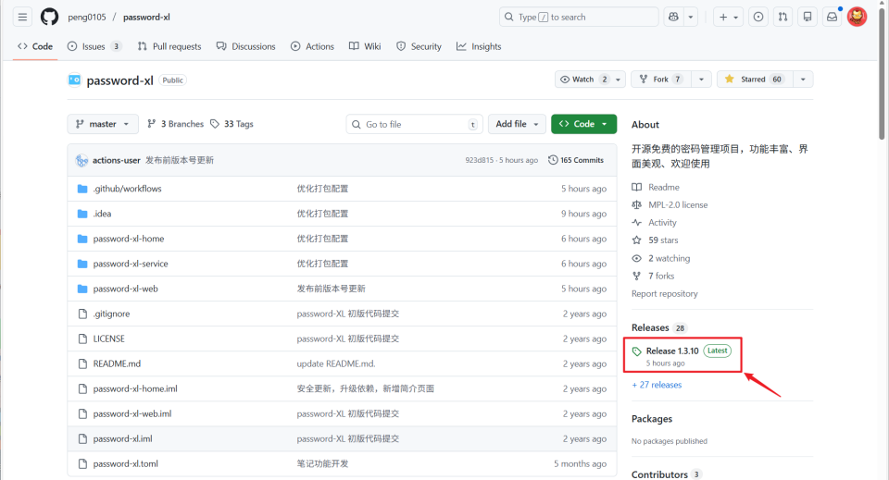Screen dimensions: 889x480
Task: Expand the star lists dropdown arrow
Action: [x=803, y=80]
